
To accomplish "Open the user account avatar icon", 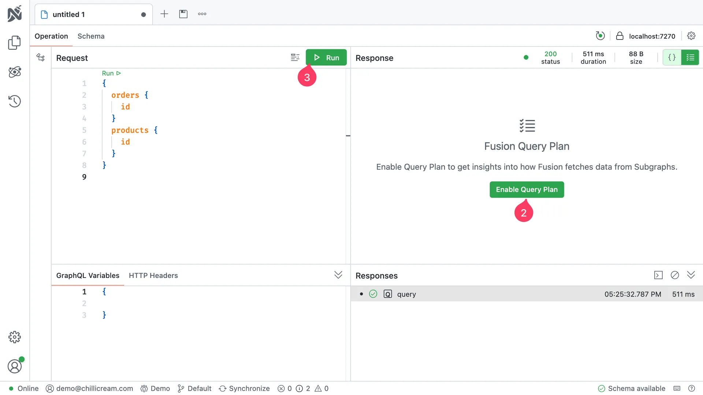I will pos(15,366).
